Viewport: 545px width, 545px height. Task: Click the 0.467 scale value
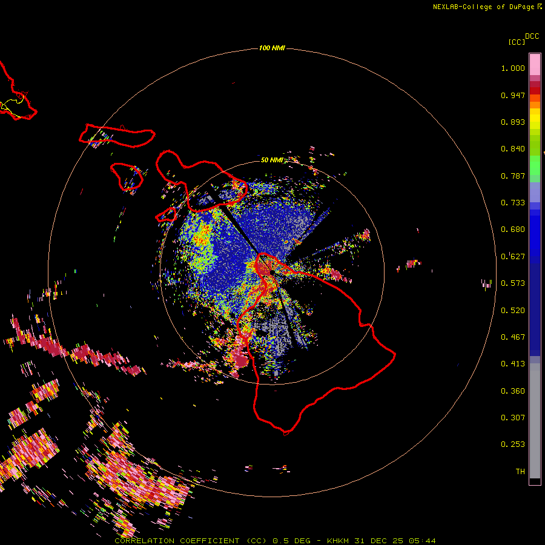[x=513, y=337]
